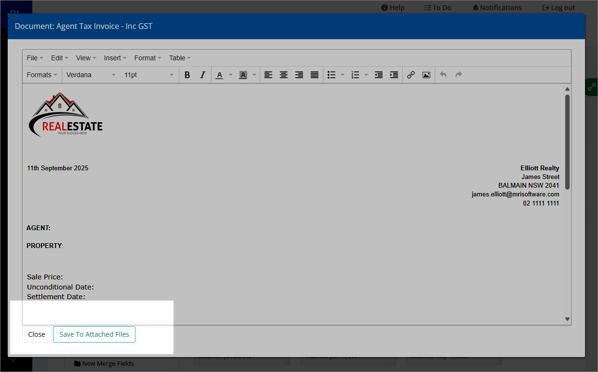Image resolution: width=598 pixels, height=372 pixels.
Task: Toggle italic formatting in editor toolbar
Action: (x=202, y=75)
